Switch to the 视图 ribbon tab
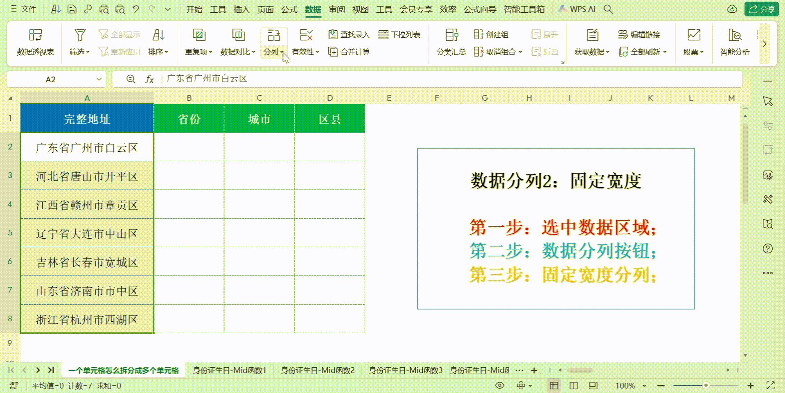 [361, 9]
